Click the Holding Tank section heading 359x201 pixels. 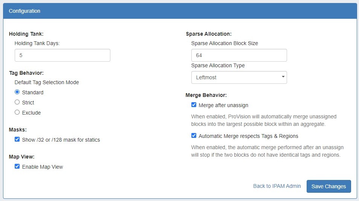tap(26, 34)
